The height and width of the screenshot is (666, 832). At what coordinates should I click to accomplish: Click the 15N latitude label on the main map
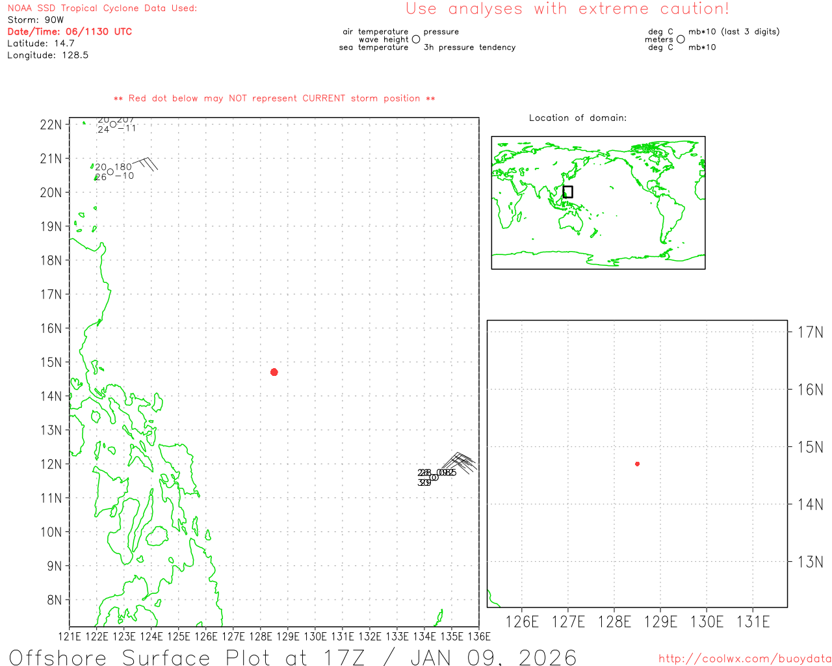51,362
